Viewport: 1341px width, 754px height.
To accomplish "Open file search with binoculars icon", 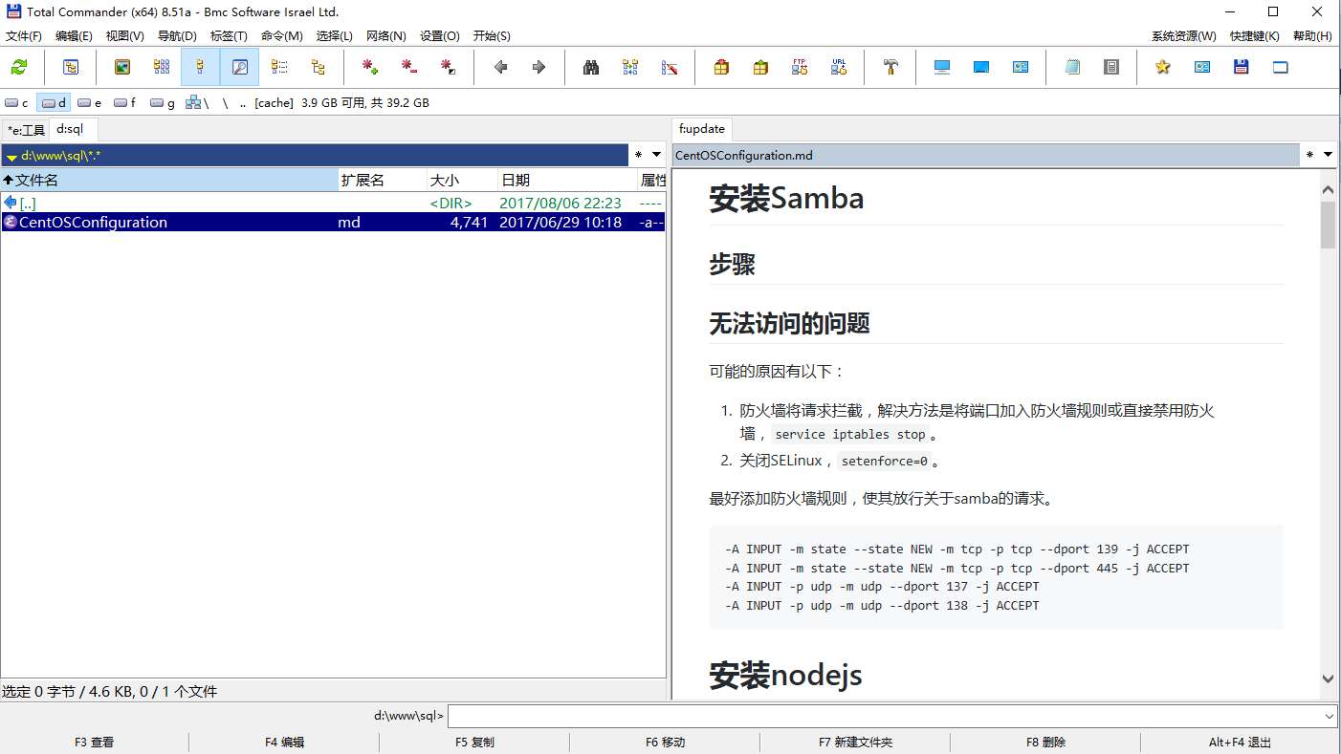I will (591, 67).
